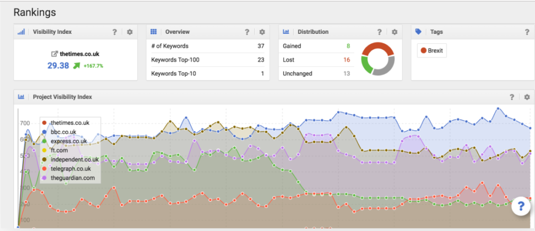Toggle bbc.co.uk series in chart legend
The image size is (535, 231).
coord(63,132)
